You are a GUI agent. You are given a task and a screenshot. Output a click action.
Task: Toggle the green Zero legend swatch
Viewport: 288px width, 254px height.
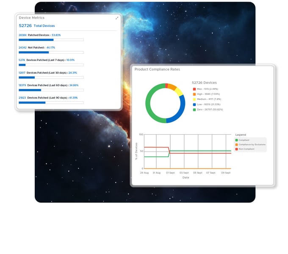coord(194,110)
